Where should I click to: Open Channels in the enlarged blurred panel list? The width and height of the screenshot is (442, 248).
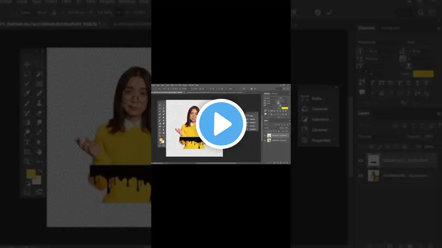pos(320,109)
